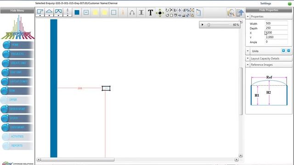Pick the outlined pale blue square tool
The image size is (294, 165).
pyautogui.click(x=113, y=12)
